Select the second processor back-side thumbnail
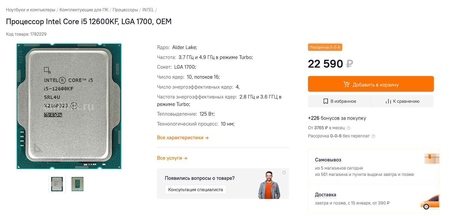The image size is (449, 216). [x=77, y=184]
